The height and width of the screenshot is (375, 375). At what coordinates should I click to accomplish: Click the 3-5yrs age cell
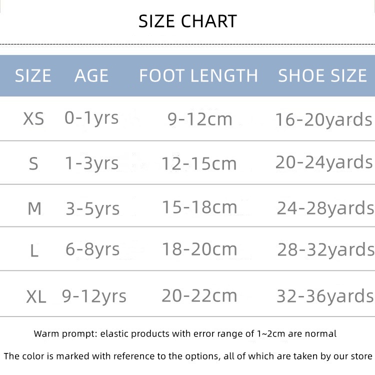(x=93, y=208)
